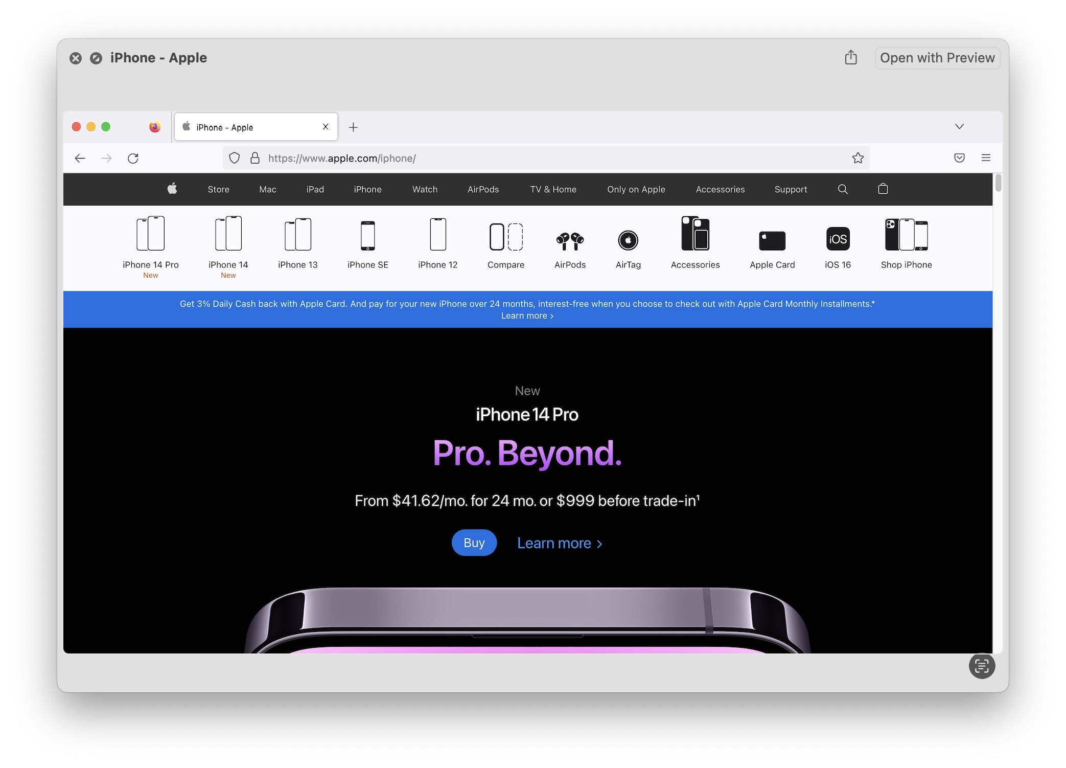The image size is (1066, 768).
Task: Open the shopping bag icon
Action: (x=883, y=189)
